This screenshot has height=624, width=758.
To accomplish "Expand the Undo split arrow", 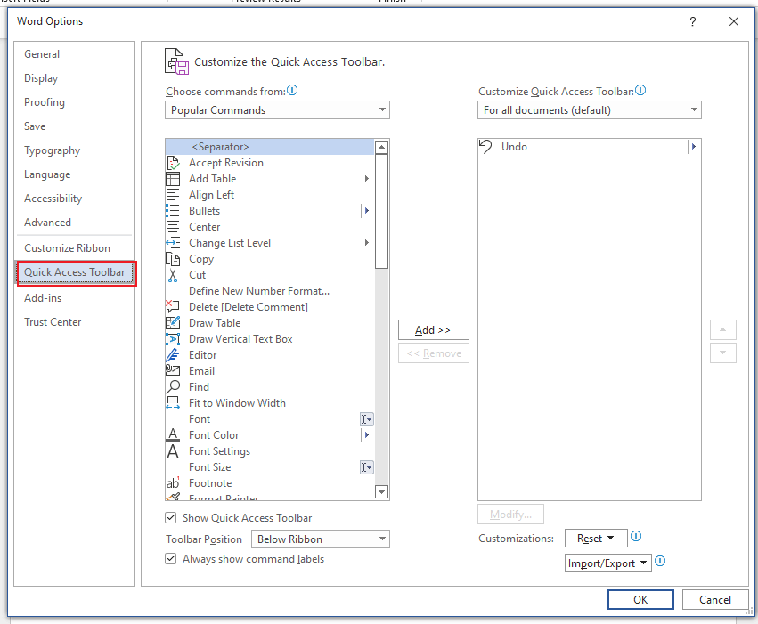I will tap(694, 146).
